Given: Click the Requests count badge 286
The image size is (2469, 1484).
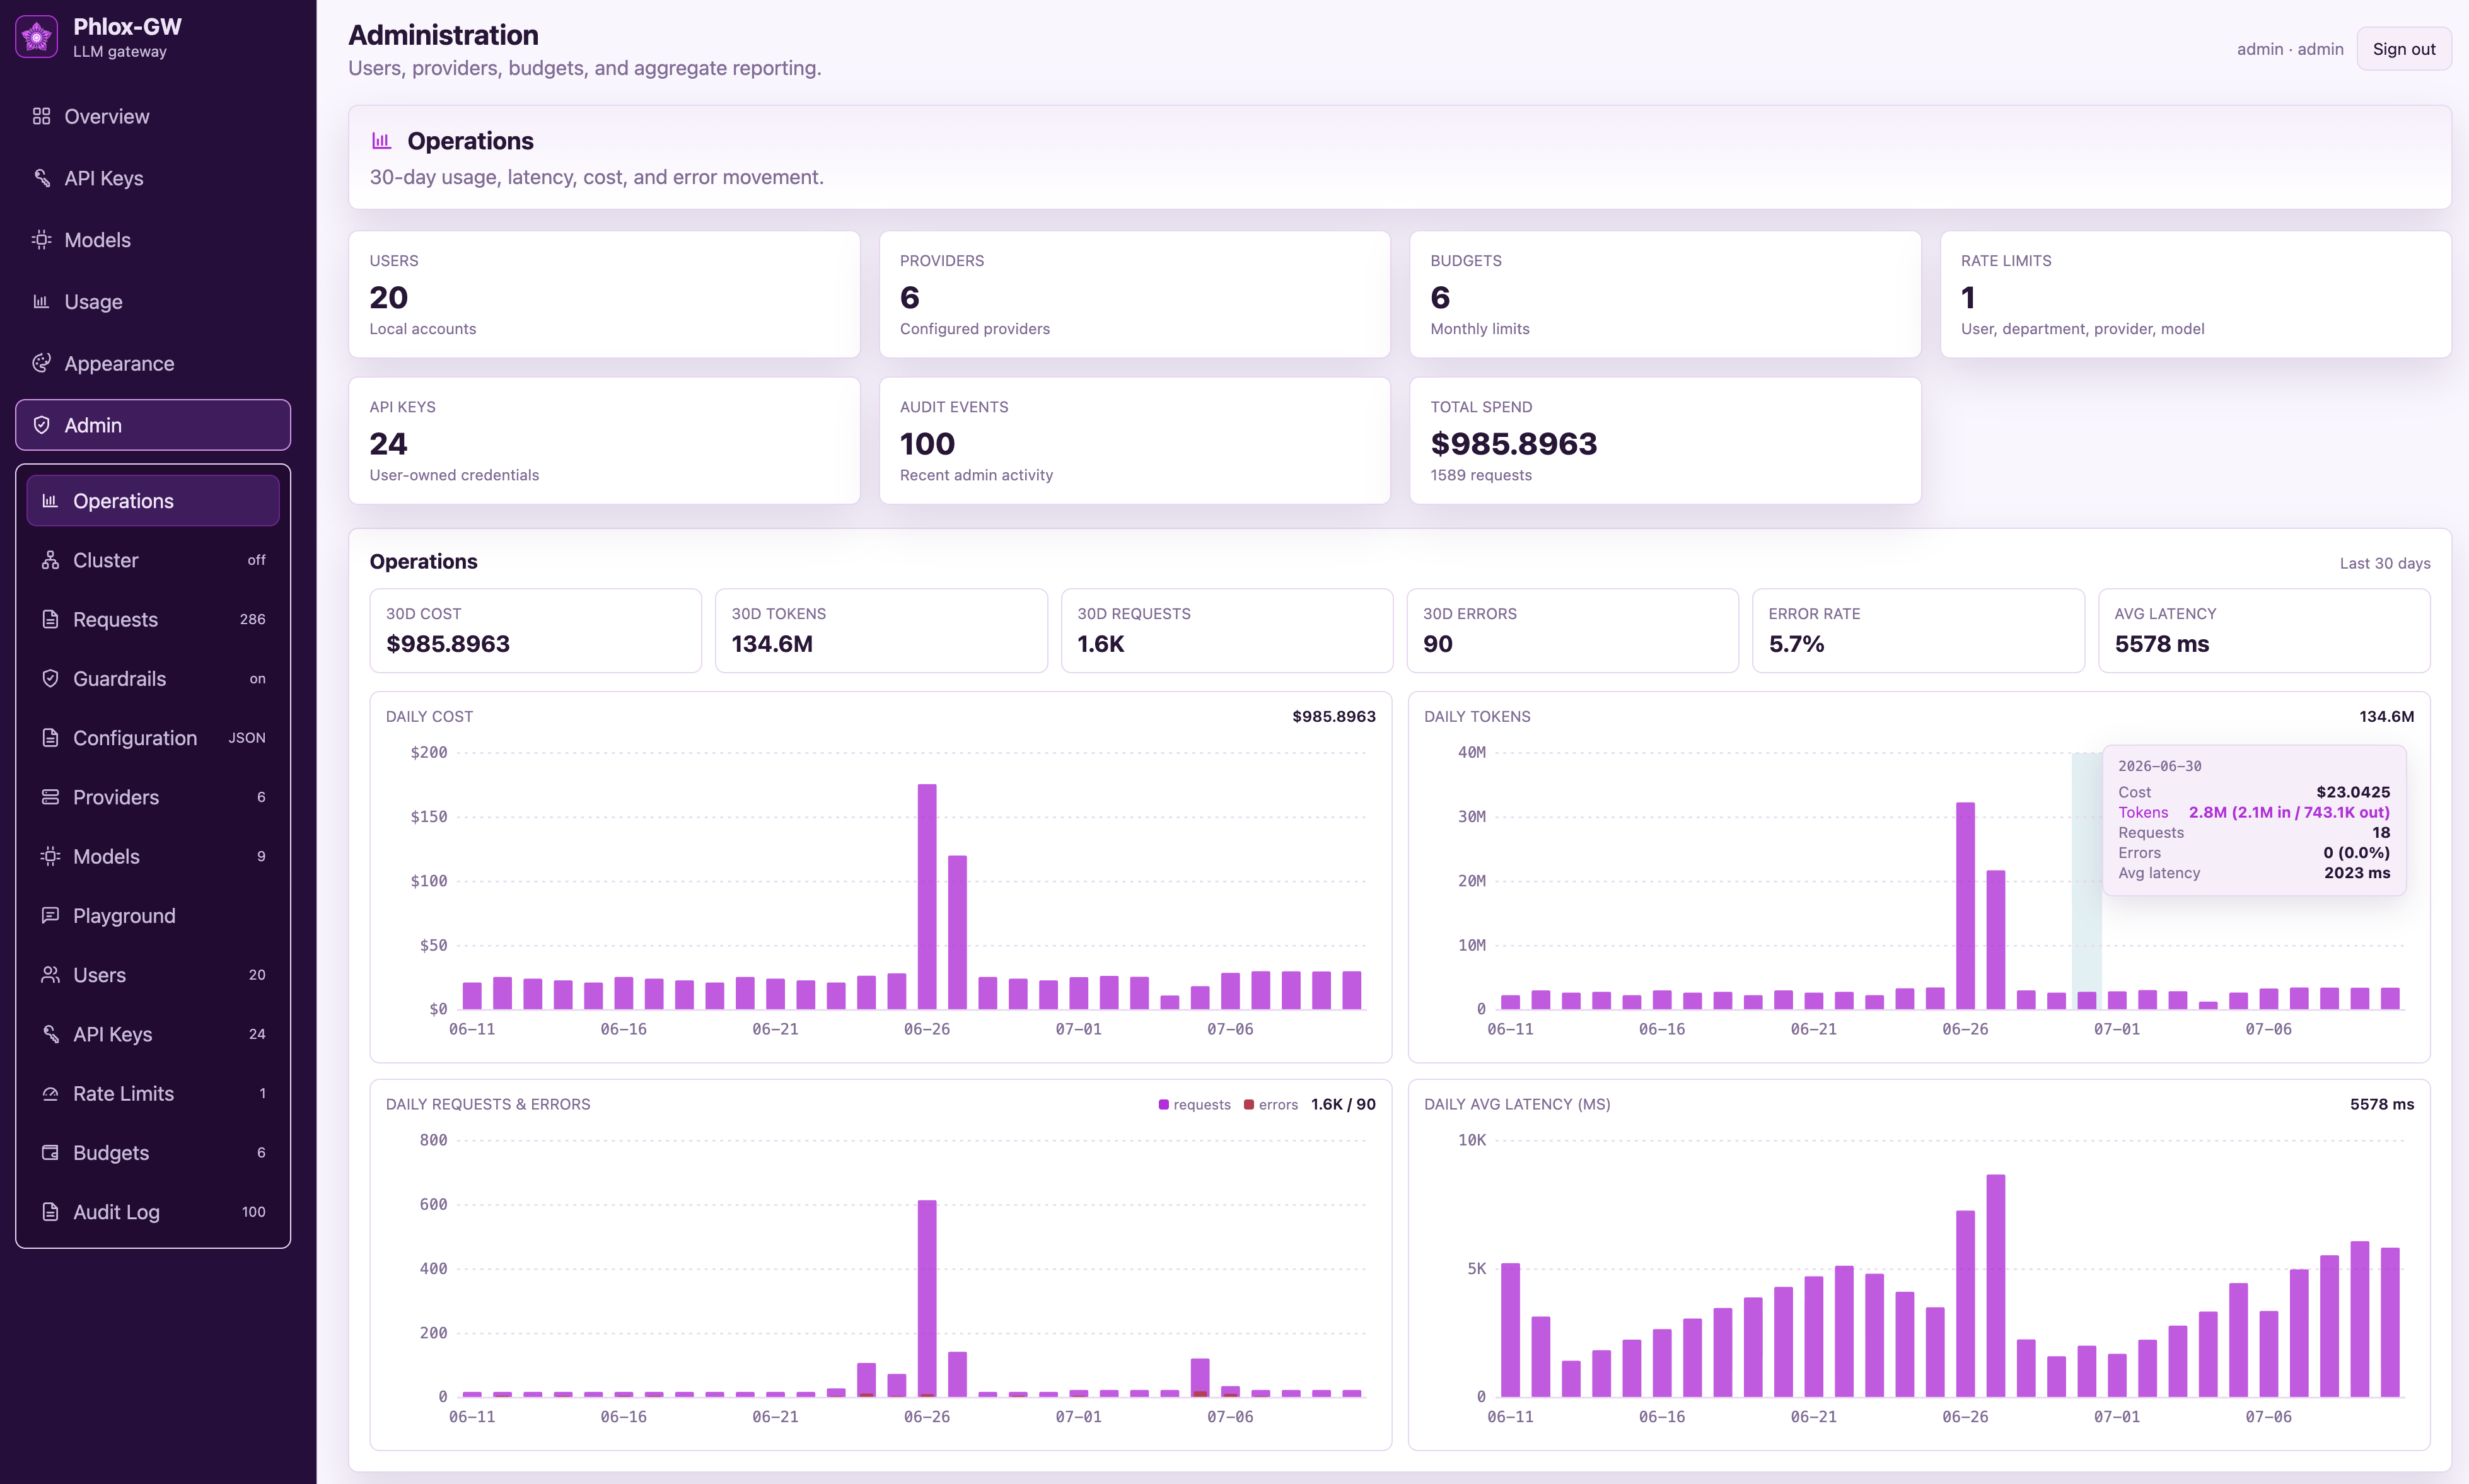Looking at the screenshot, I should coord(253,619).
